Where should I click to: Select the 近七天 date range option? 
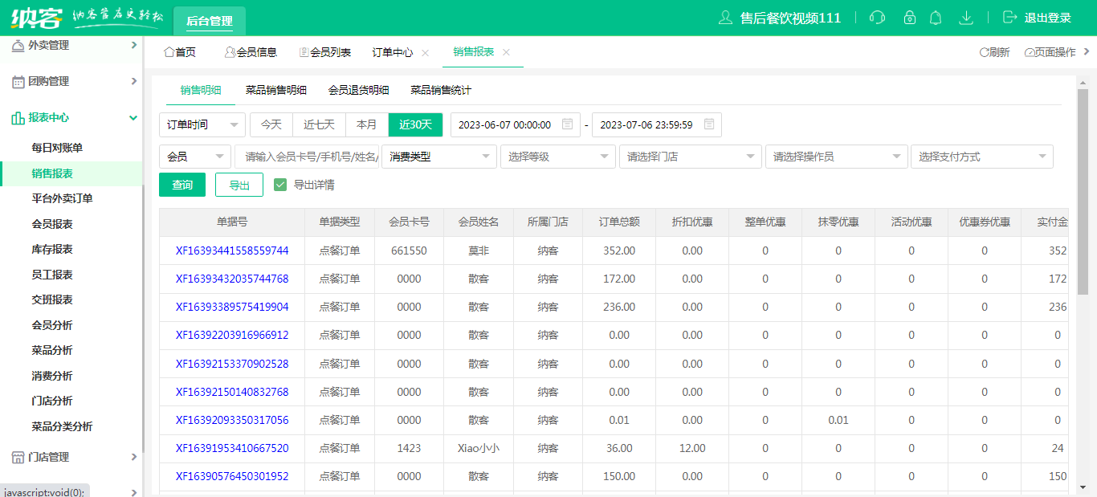(x=319, y=124)
